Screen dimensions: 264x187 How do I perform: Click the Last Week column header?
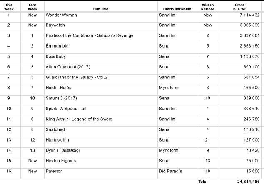[x=32, y=7]
